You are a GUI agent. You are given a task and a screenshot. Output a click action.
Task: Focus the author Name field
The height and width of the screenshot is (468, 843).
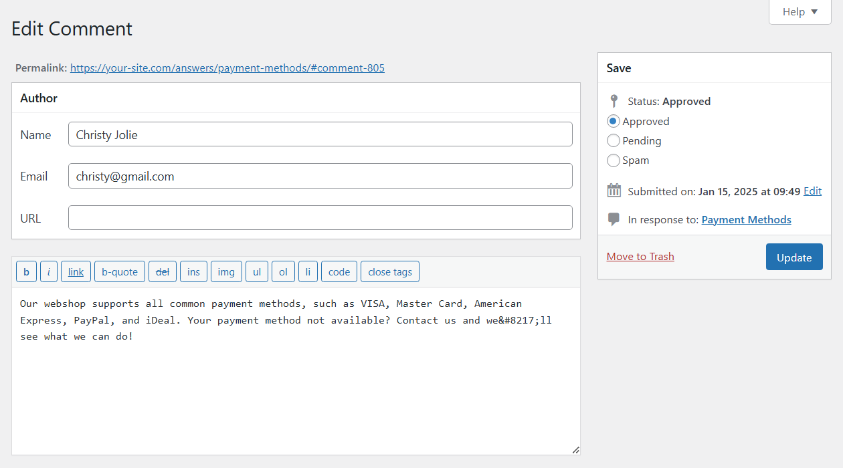click(x=320, y=134)
